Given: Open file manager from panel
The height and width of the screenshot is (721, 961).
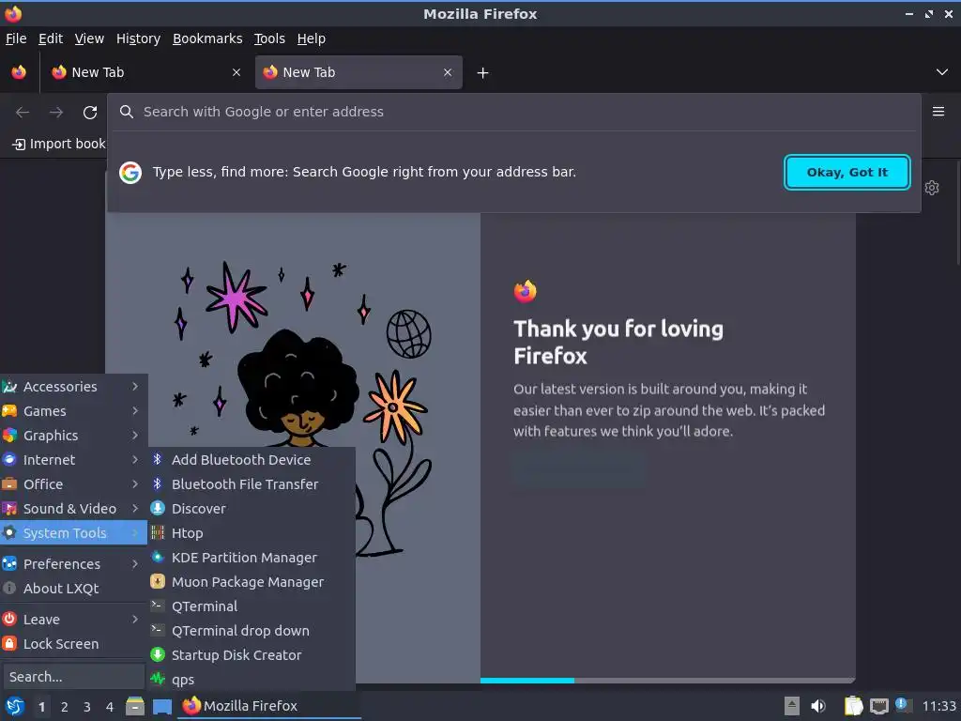Looking at the screenshot, I should coord(135,706).
